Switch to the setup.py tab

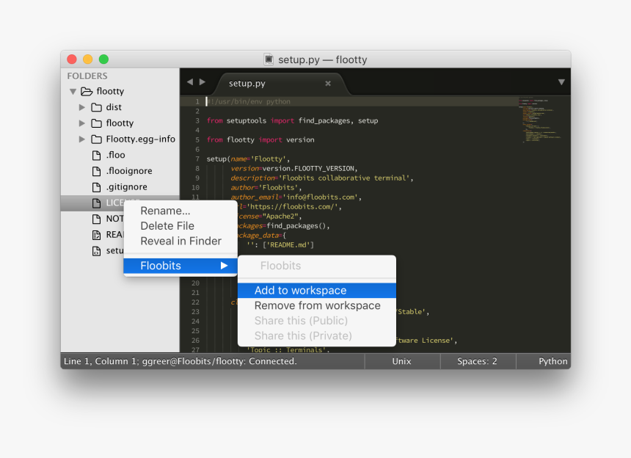(246, 83)
